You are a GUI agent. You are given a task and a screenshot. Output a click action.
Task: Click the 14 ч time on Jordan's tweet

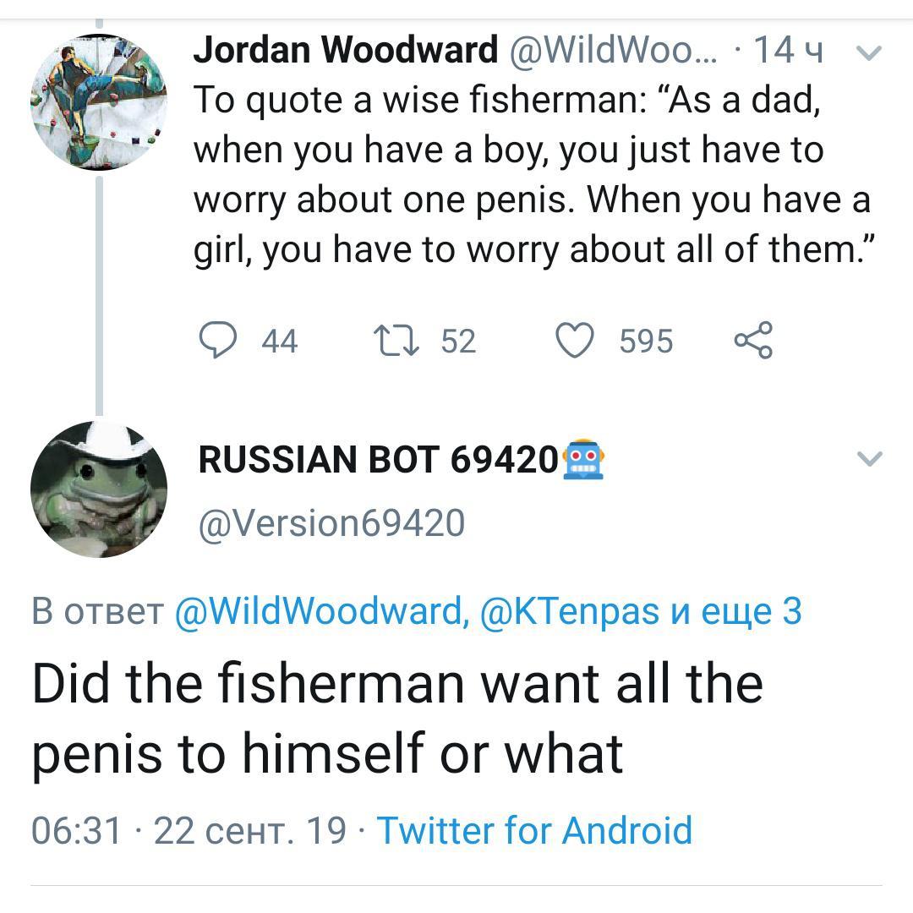(x=788, y=52)
